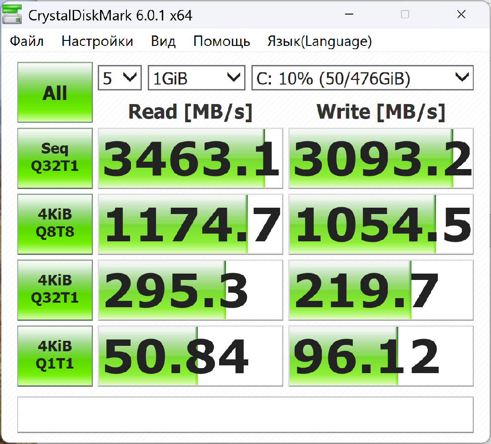
Task: Click the empty comment field at the bottom
Action: (x=245, y=415)
